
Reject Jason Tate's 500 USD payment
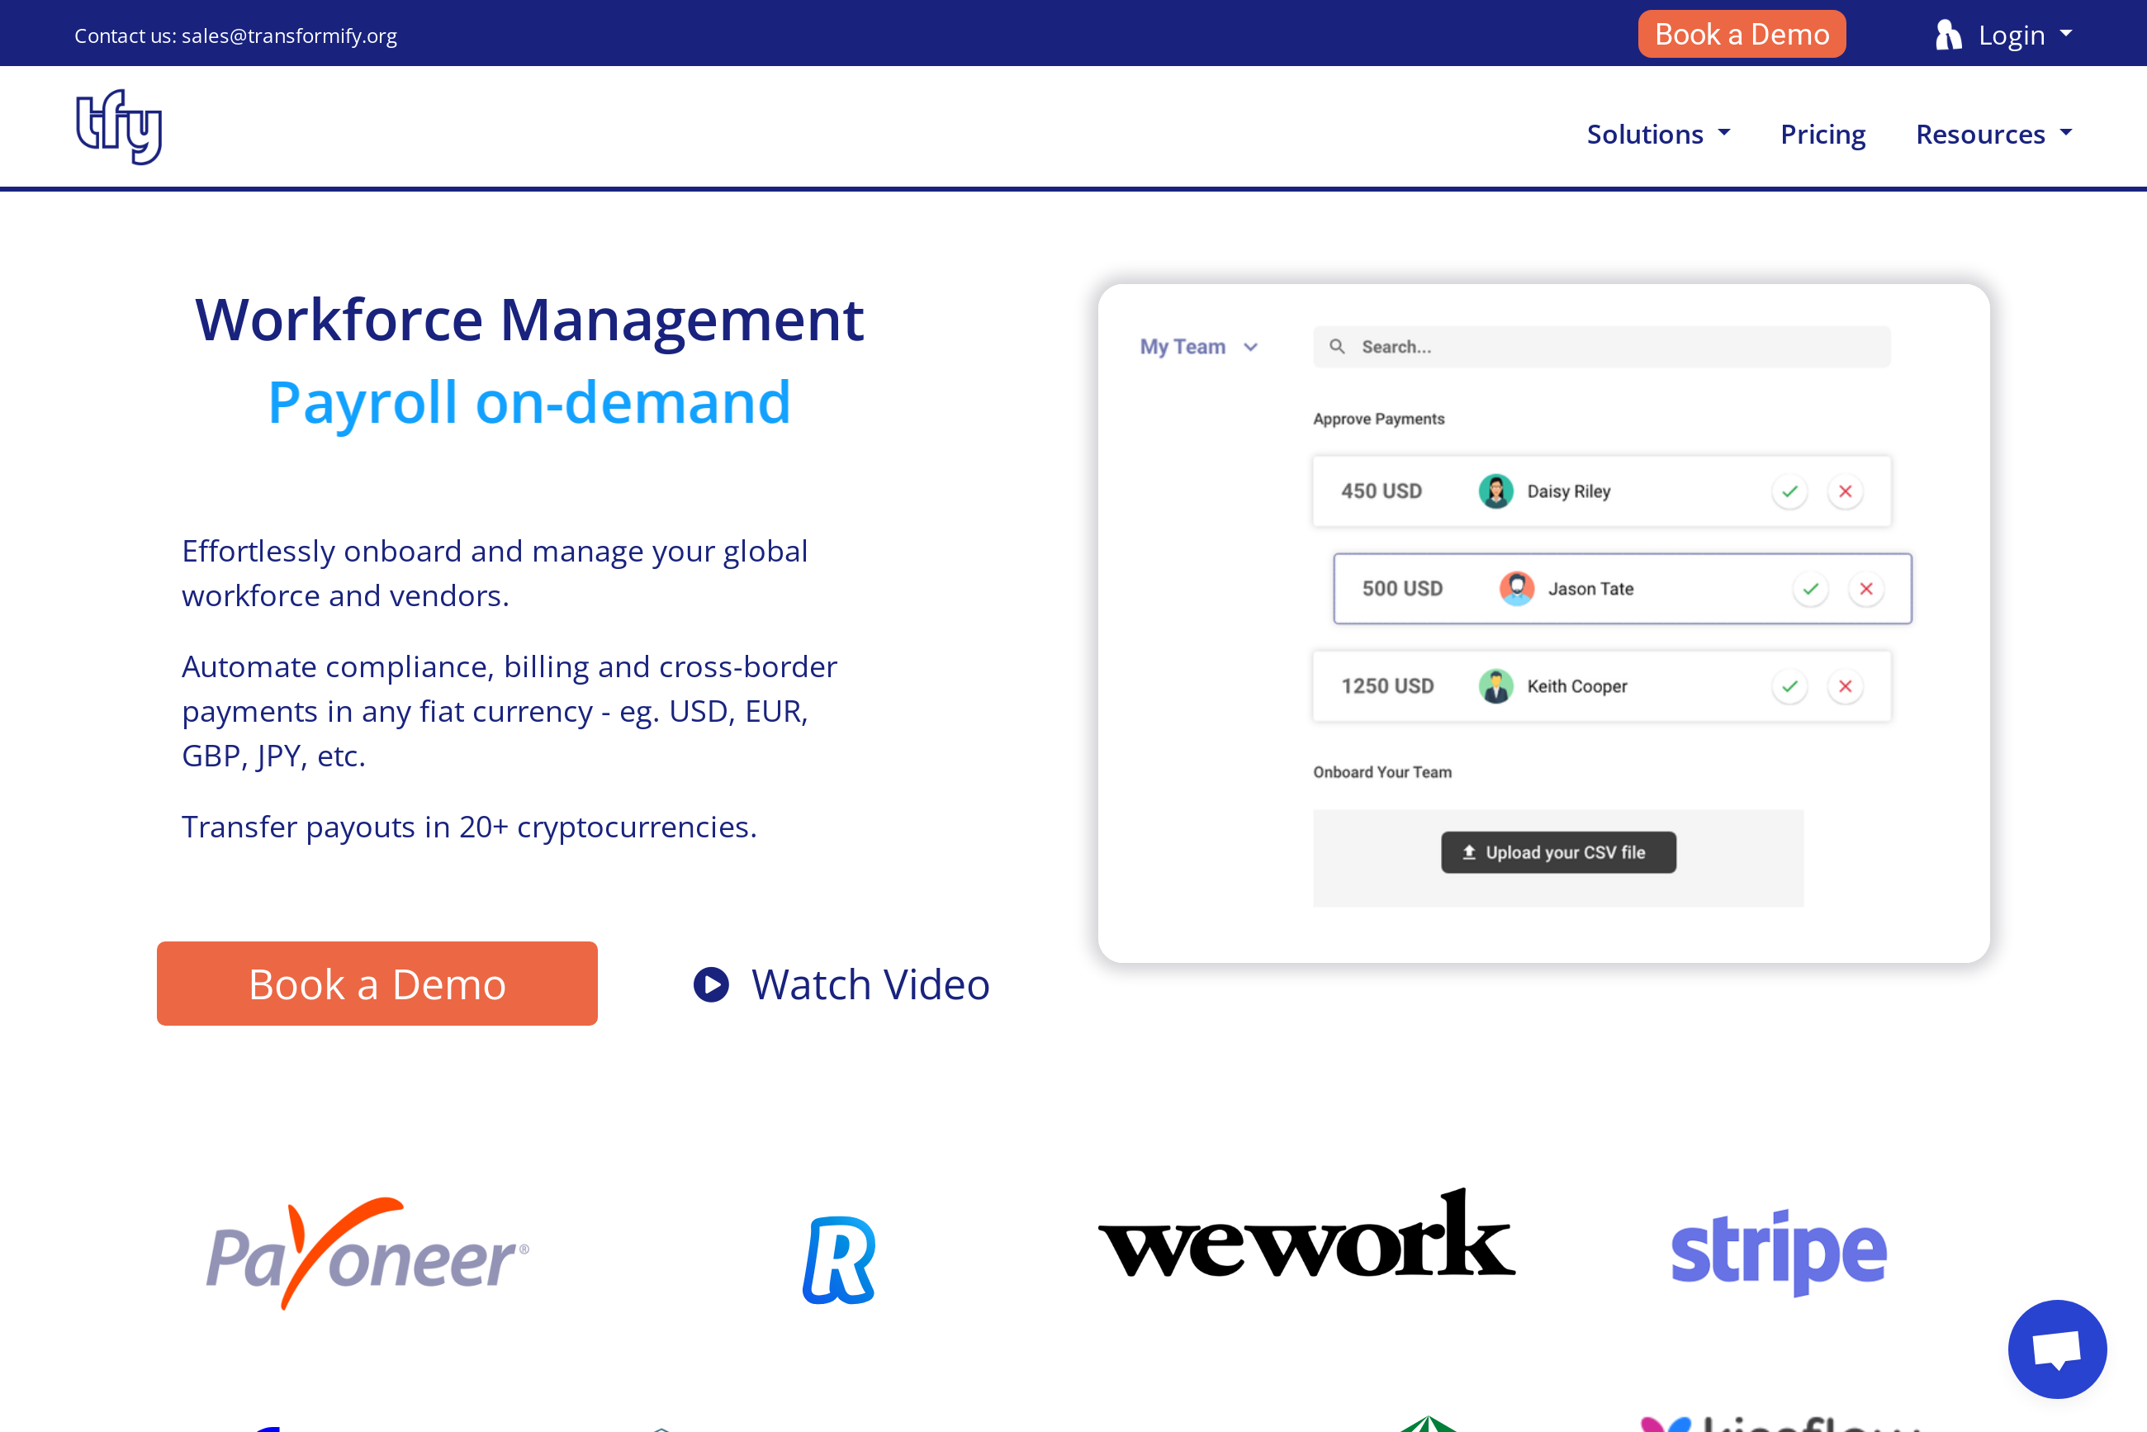pos(1865,589)
